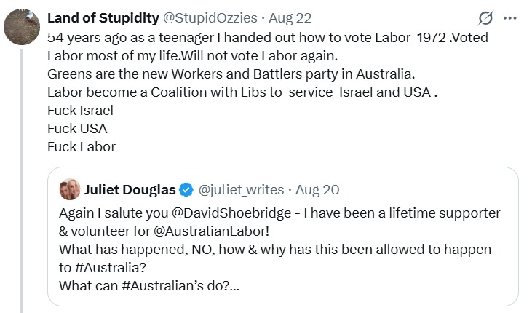Click the Land of Stupidity profile avatar
This screenshot has width=532, height=313.
(22, 27)
